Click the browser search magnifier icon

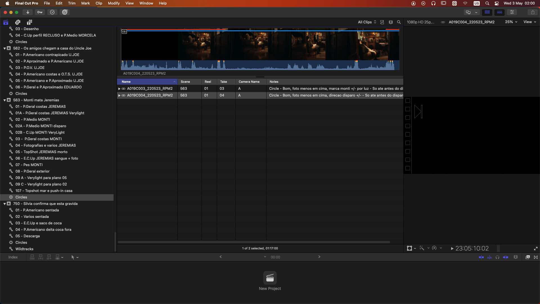click(x=399, y=22)
